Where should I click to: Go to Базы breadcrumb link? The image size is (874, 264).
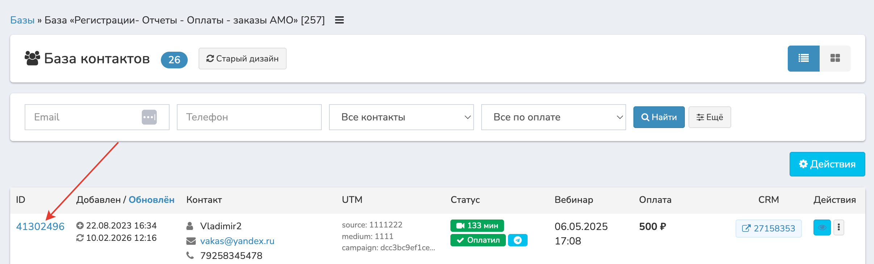(x=22, y=20)
